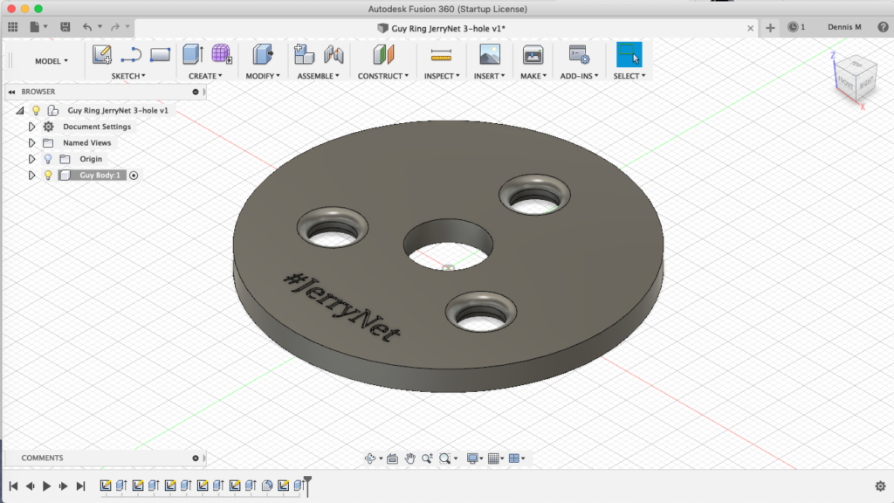The width and height of the screenshot is (894, 503).
Task: Click the Insert image icon
Action: click(490, 55)
